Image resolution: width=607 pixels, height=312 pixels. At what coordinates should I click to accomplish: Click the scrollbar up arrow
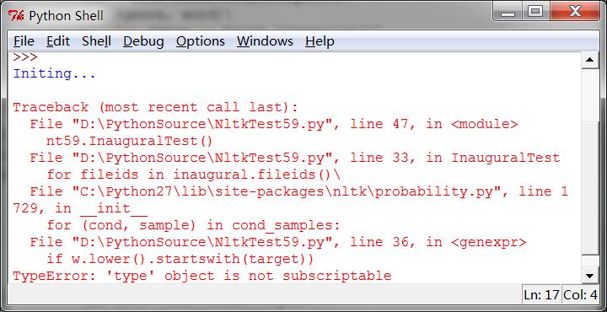pyautogui.click(x=590, y=60)
